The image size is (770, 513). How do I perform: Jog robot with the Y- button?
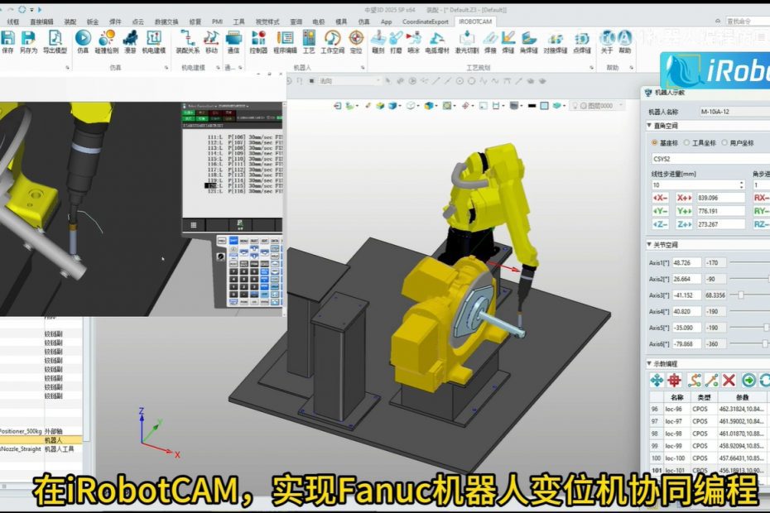point(661,211)
